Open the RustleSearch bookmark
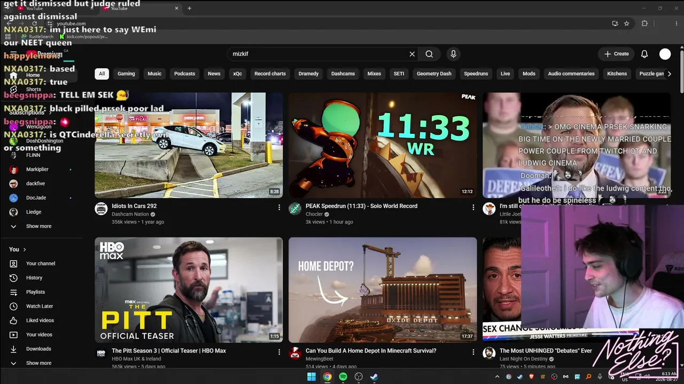Screen dimensions: 684x384 (38, 37)
